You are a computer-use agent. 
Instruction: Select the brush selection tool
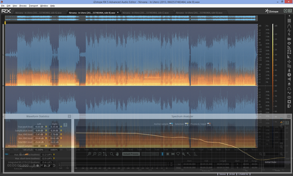tap(184, 154)
